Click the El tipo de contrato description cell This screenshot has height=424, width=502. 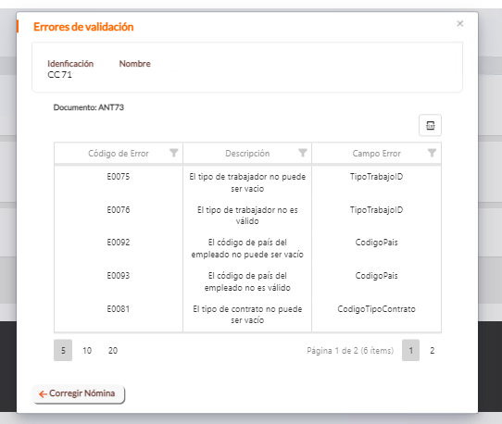[247, 315]
